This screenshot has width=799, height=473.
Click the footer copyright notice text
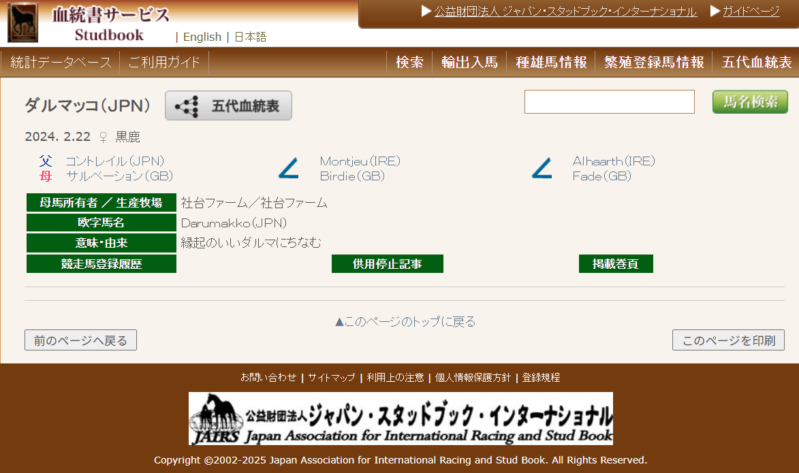pyautogui.click(x=401, y=460)
